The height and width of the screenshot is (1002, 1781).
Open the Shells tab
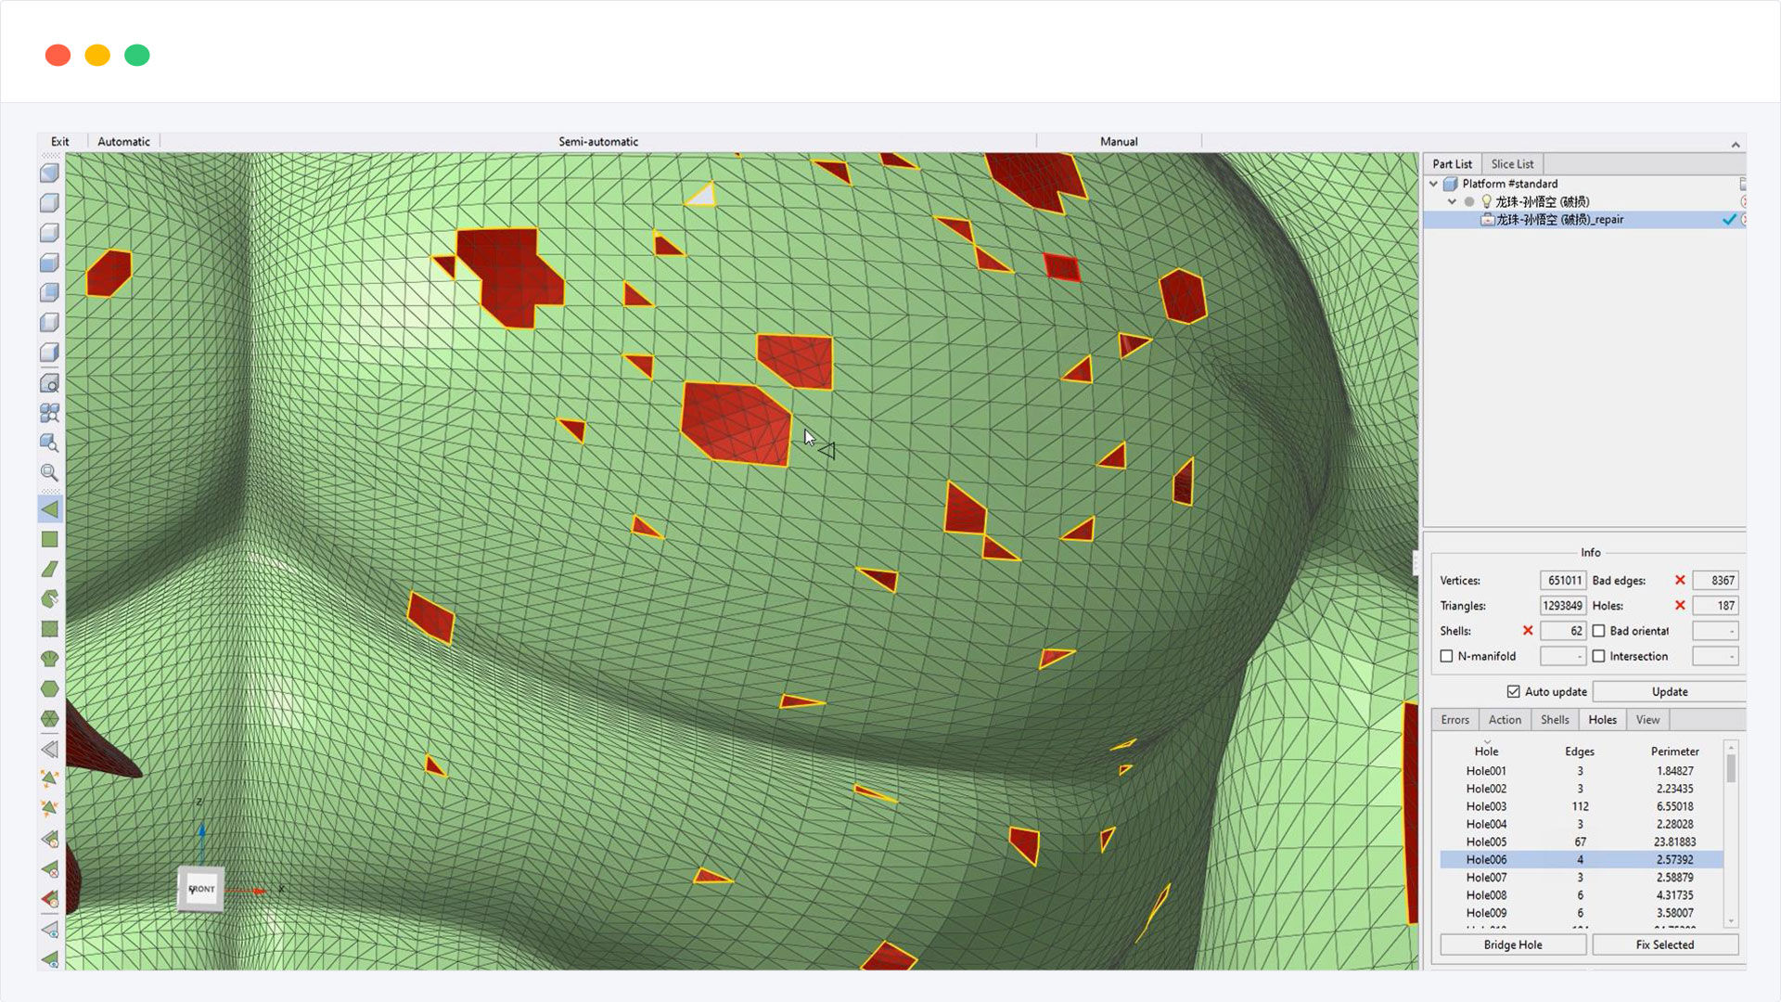[x=1554, y=720]
